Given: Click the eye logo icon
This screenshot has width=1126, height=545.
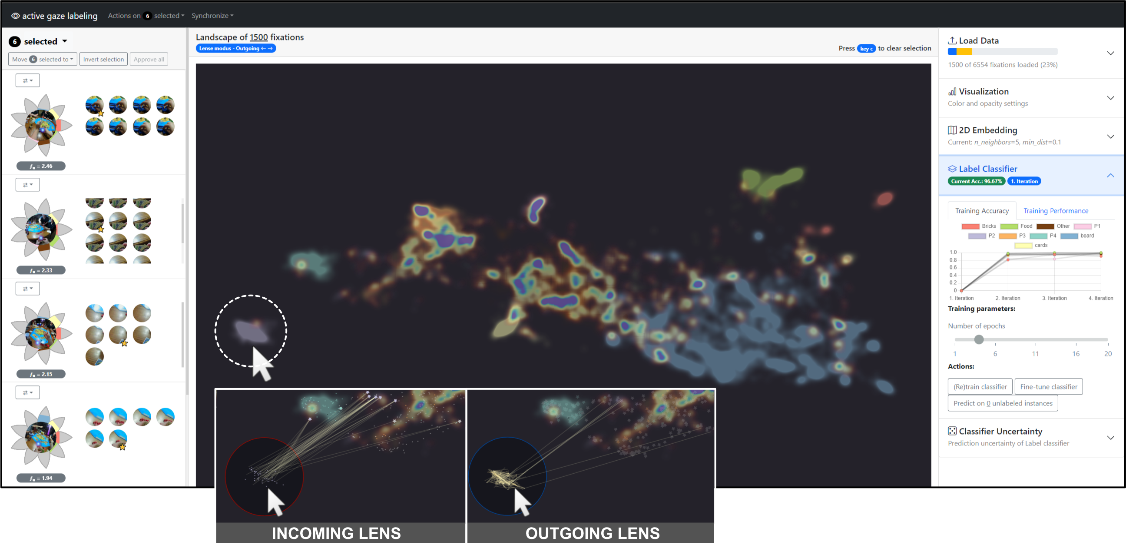Looking at the screenshot, I should point(15,16).
